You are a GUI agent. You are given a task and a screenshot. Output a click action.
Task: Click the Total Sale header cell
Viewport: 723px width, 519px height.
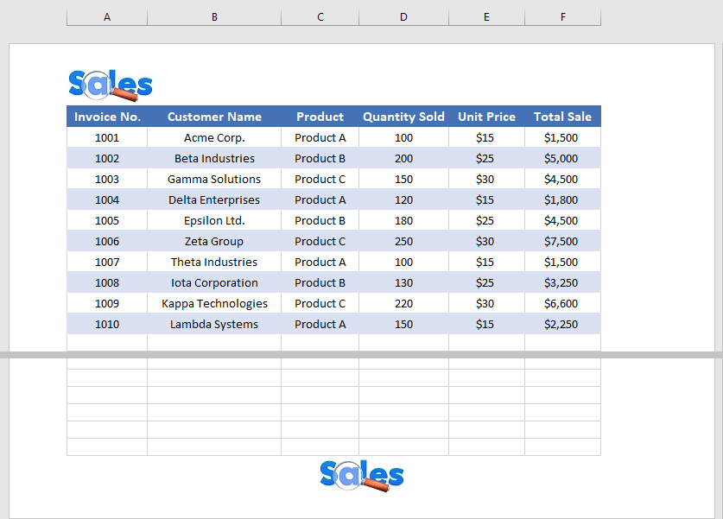[562, 116]
